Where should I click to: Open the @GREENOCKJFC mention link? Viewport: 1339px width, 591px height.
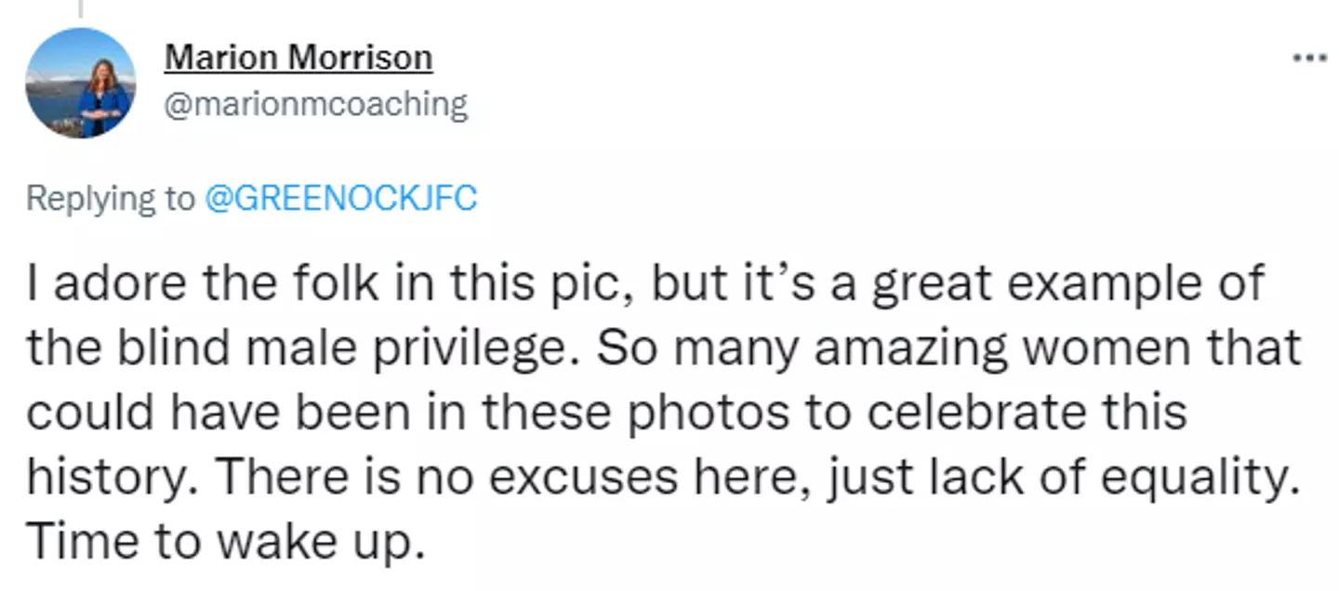coord(339,199)
